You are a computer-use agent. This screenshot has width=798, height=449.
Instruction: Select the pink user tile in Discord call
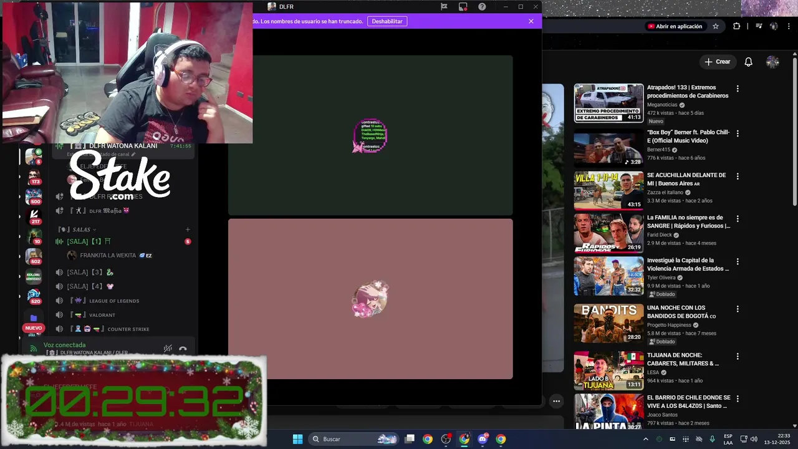(x=370, y=299)
